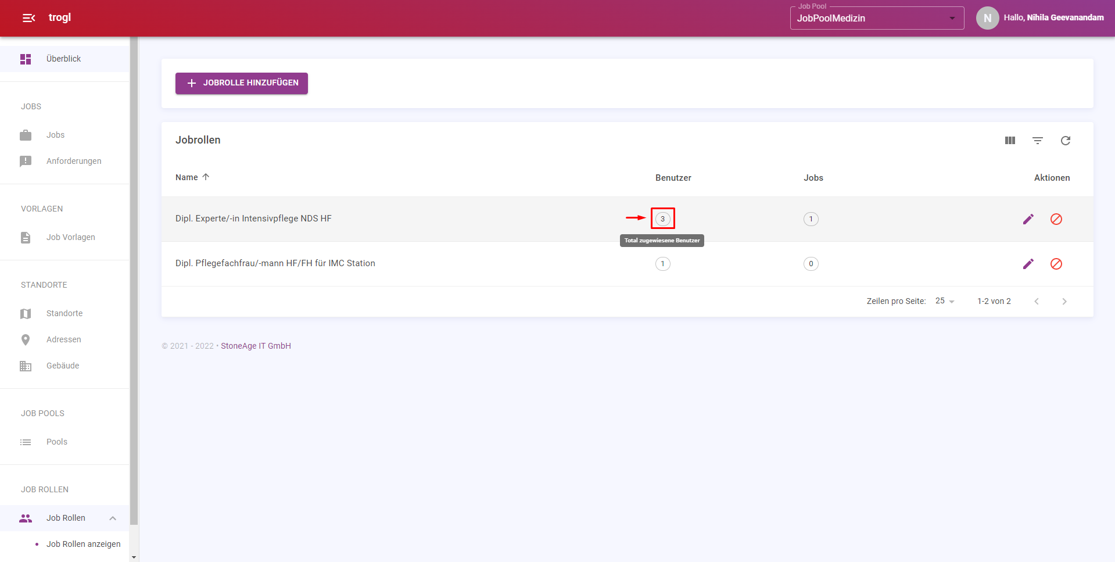This screenshot has height=562, width=1115.
Task: Go to the previous table page
Action: (x=1037, y=301)
